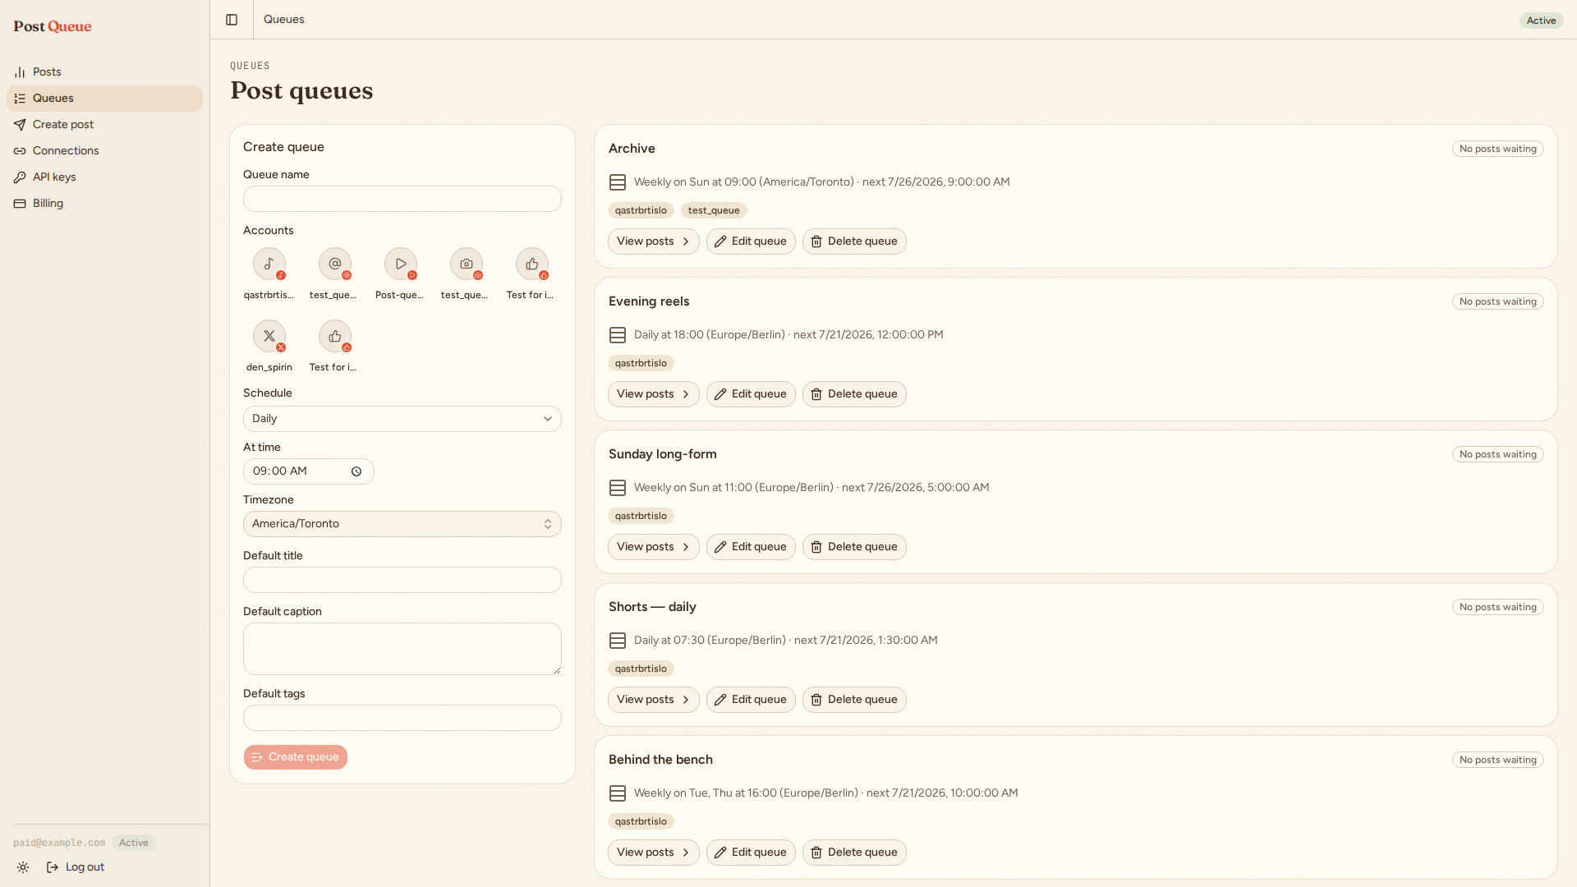Click trash icon for Shorts — daily
Viewport: 1577px width, 887px height.
(x=816, y=700)
